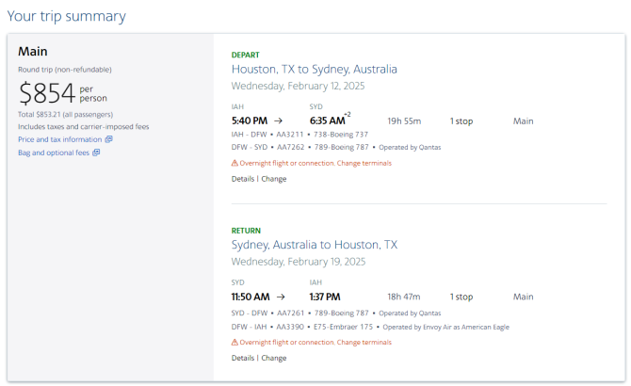Select the Sydney, Australia to Houston, TX heading
The width and height of the screenshot is (631, 386).
[315, 245]
